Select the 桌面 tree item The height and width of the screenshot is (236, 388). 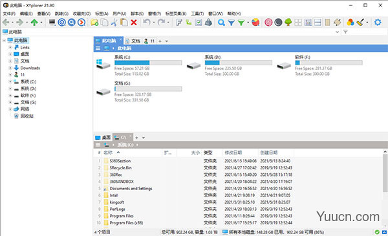[25, 54]
